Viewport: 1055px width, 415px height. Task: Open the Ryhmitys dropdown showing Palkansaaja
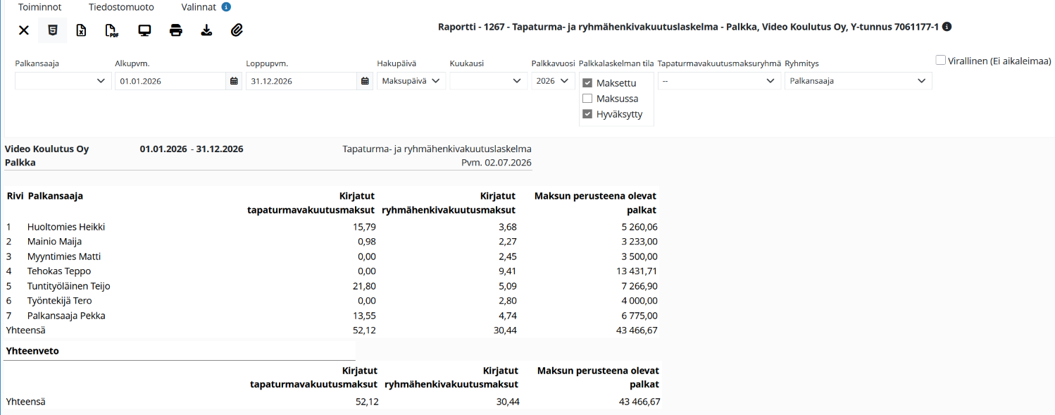(858, 81)
